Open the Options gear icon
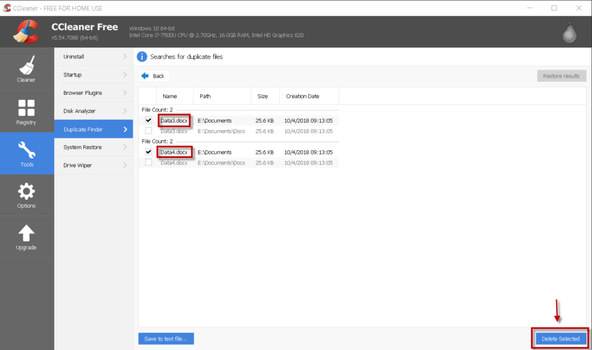The width and height of the screenshot is (592, 350). click(27, 191)
